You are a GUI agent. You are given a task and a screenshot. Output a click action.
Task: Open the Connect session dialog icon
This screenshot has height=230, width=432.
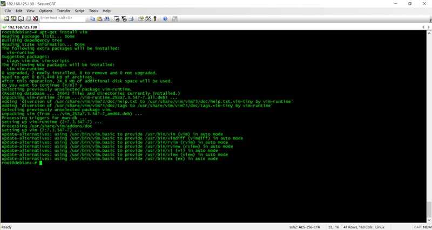[6, 19]
